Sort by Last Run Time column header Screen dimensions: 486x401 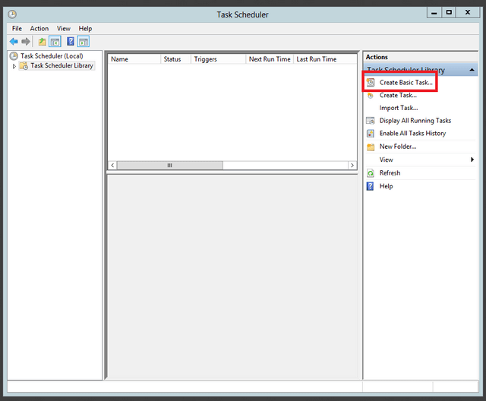pyautogui.click(x=325, y=59)
